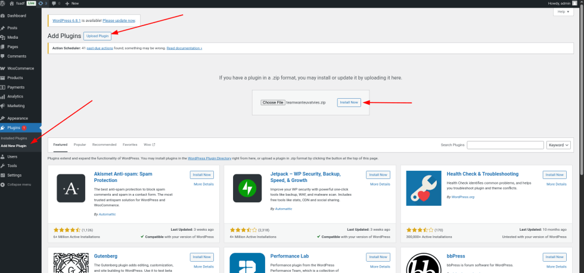Open More Details for Jetpack
Viewport: 584px width, 273px height.
(x=380, y=184)
